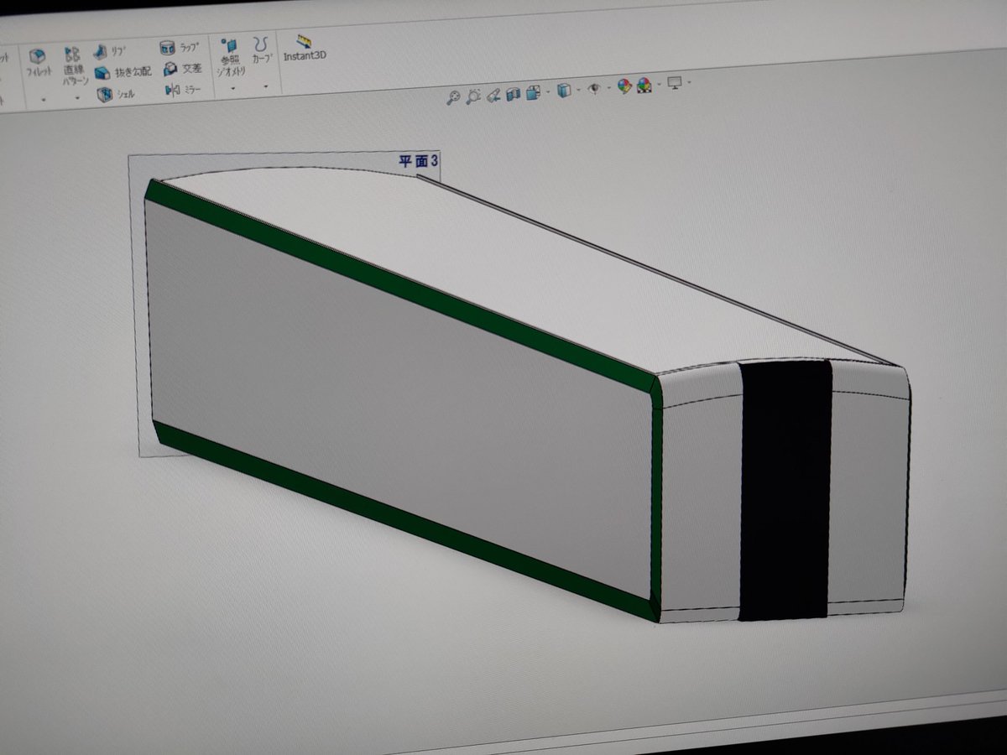Activate the Mirror (ミラー) tool
The height and width of the screenshot is (755, 1007).
click(183, 90)
